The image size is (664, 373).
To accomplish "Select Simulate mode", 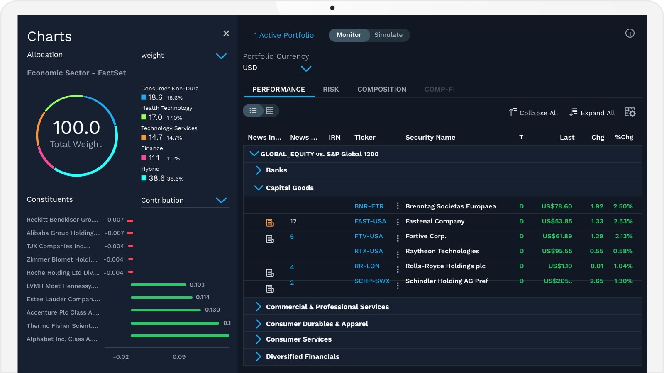I will coord(388,35).
